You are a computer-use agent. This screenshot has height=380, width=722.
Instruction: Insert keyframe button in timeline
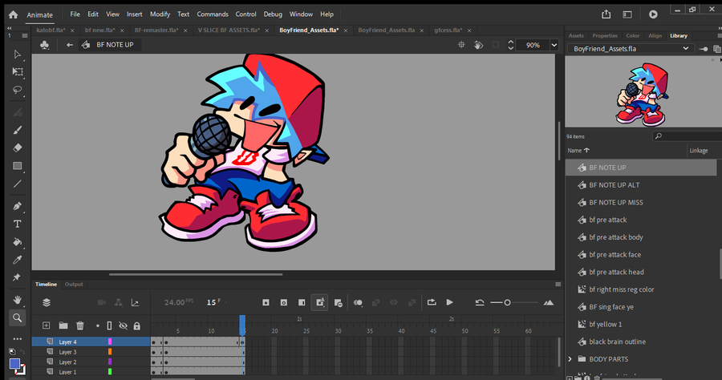pyautogui.click(x=266, y=302)
